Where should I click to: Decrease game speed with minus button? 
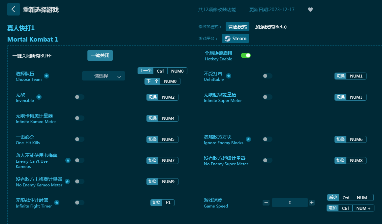point(266,203)
